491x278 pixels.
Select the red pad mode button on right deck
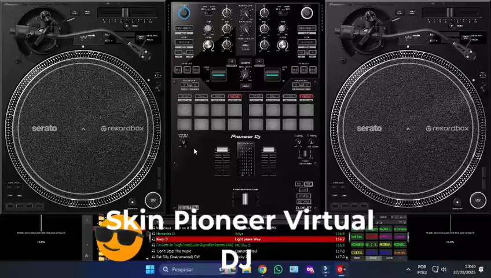pyautogui.click(x=306, y=96)
